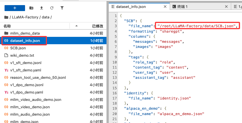The image size is (242, 123).
Task: Sort files by 名称 column header
Action: point(7,26)
